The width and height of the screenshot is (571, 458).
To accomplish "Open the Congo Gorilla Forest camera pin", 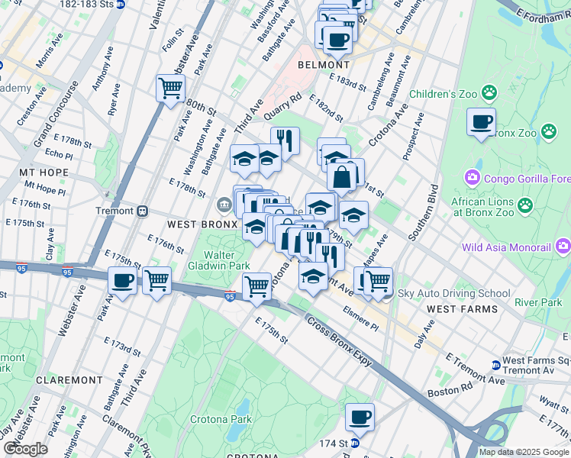I will 470,179.
